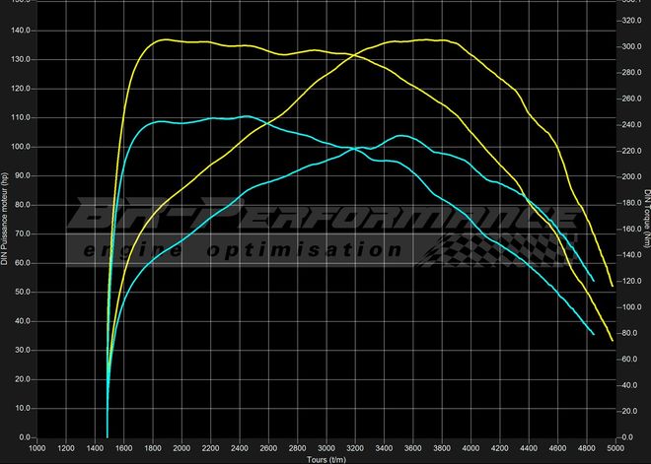The width and height of the screenshot is (651, 464).
Task: Click the 'DIN Torque (Nm)' right axis title
Action: [647, 219]
